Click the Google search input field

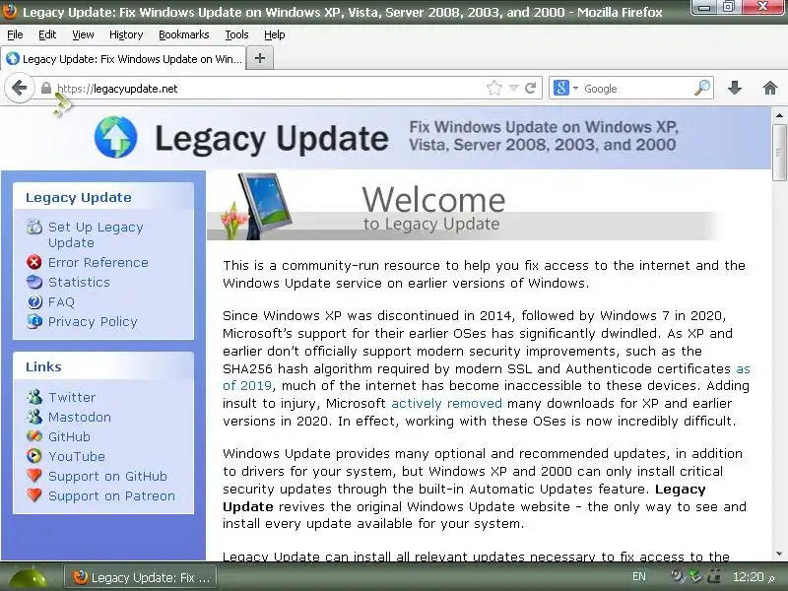[x=635, y=89]
